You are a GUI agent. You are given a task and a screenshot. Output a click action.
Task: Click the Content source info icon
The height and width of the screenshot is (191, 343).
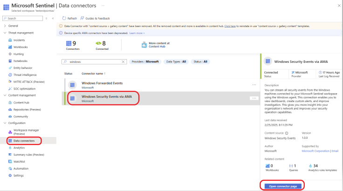click(x=287, y=133)
